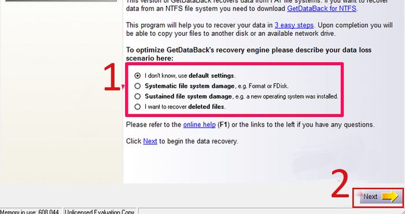Click the red annotation number 2
This screenshot has height=214, width=405.
click(x=340, y=183)
